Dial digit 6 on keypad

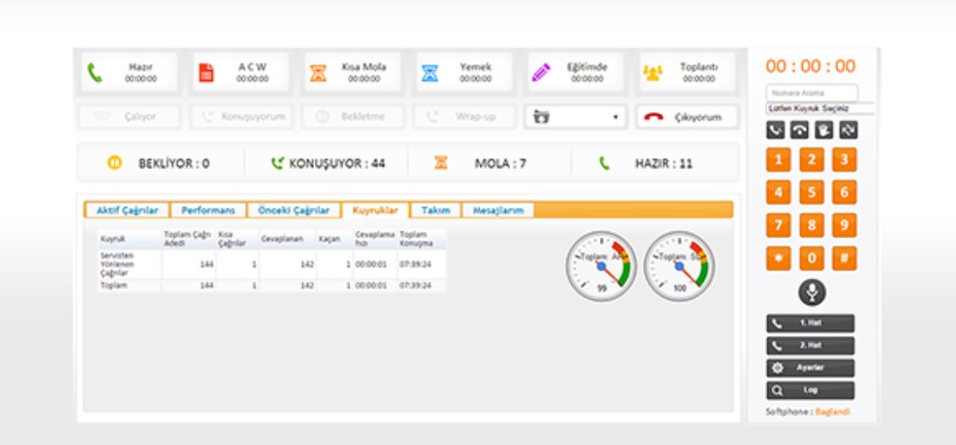[844, 193]
